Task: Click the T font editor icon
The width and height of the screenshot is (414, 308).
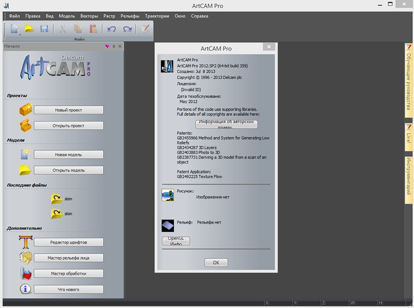Action: (x=25, y=242)
